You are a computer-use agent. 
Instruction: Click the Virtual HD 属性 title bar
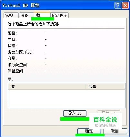57,6
